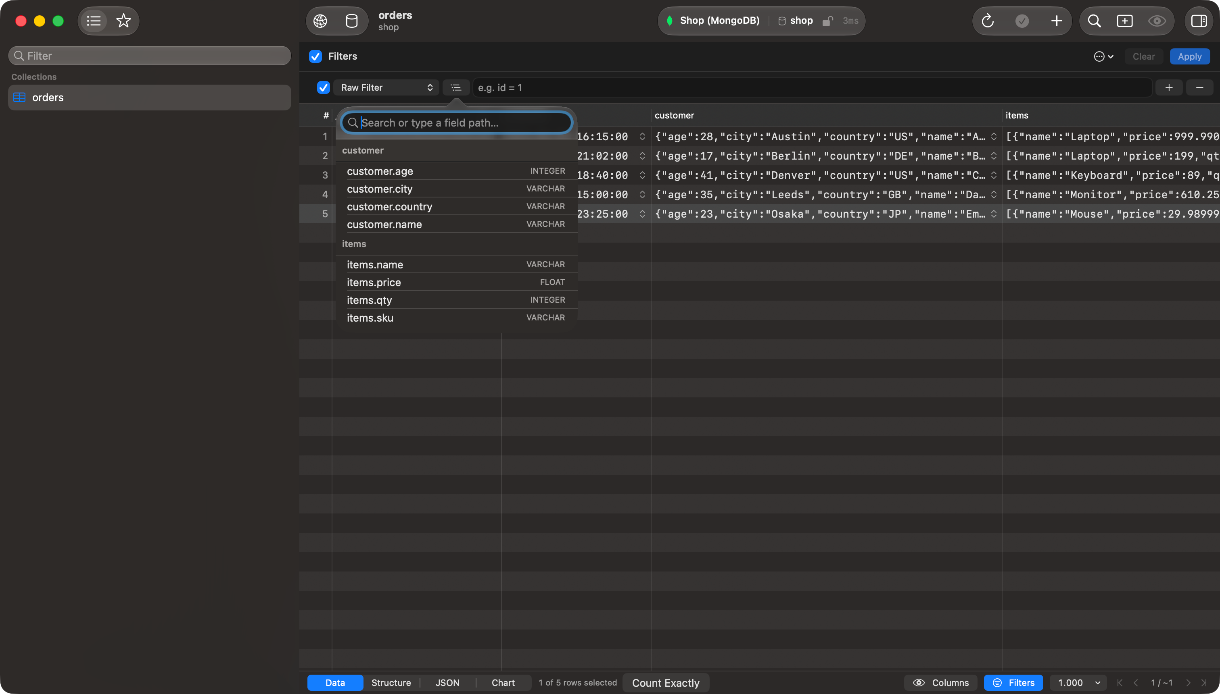Toggle the Raw Filter row checkbox
The image size is (1220, 694).
324,88
